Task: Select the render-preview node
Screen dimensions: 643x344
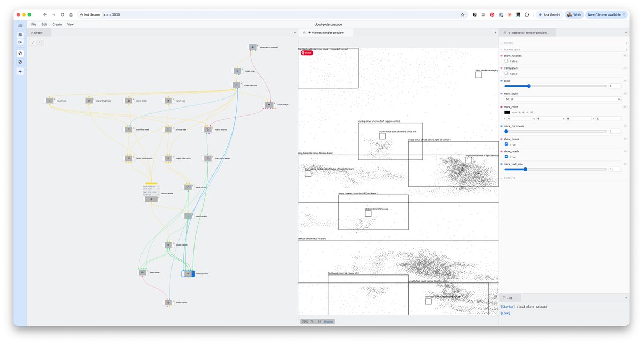Action: 188,274
